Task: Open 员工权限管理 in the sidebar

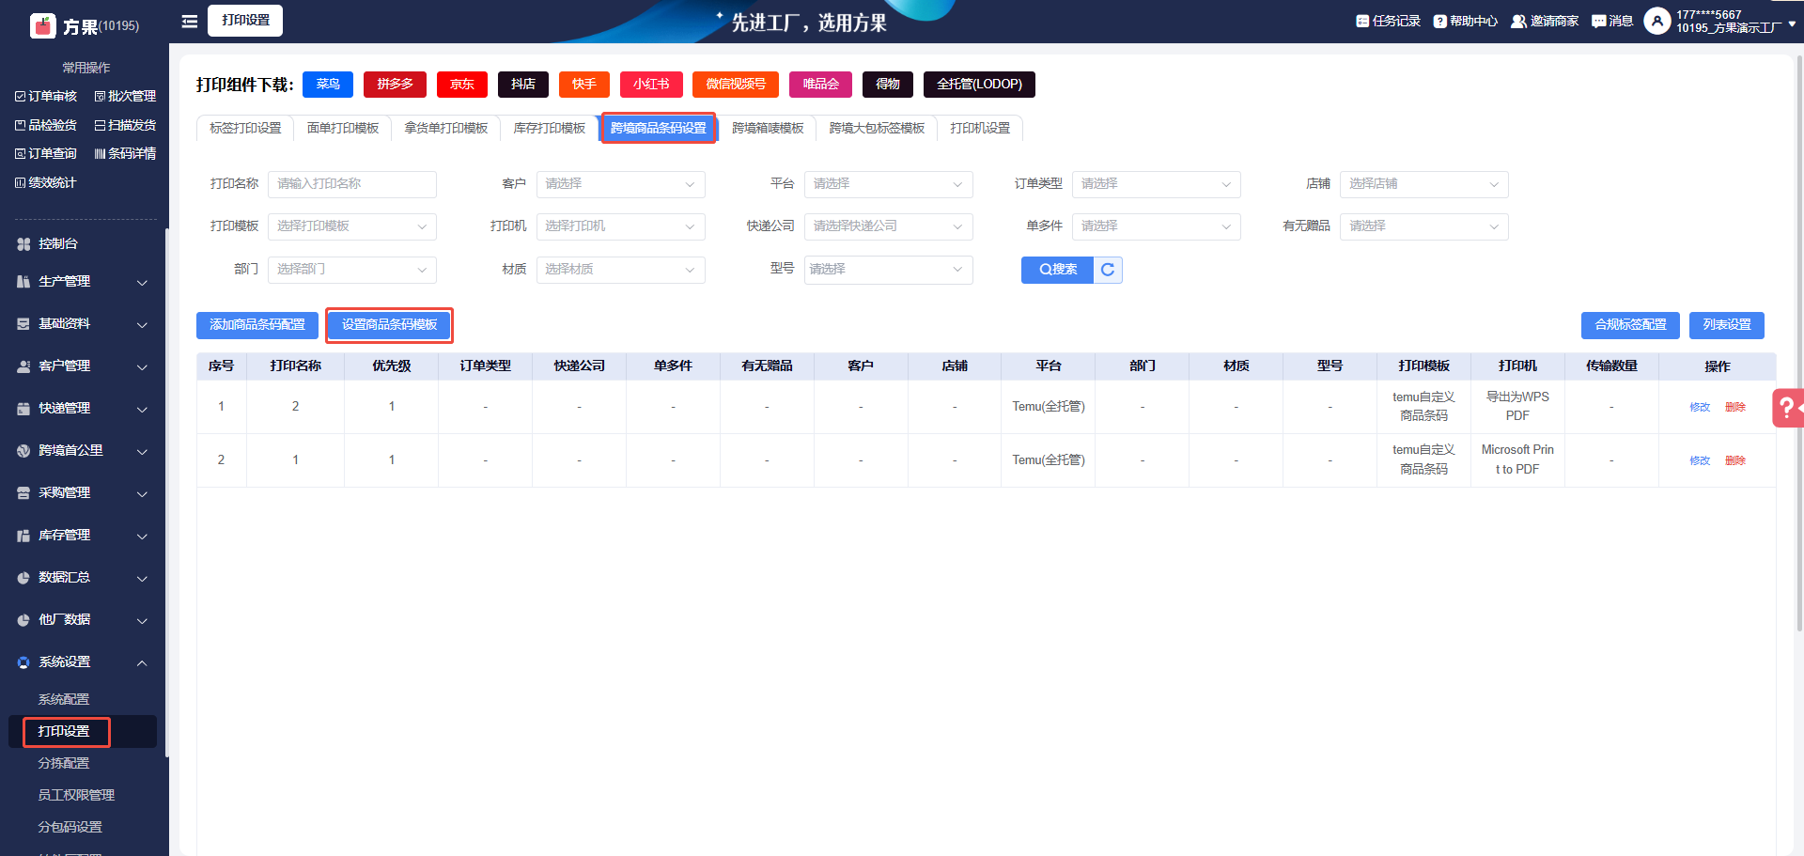Action: point(76,795)
